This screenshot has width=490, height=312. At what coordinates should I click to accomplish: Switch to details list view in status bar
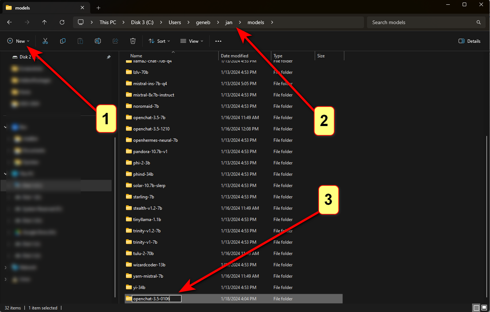click(x=476, y=308)
